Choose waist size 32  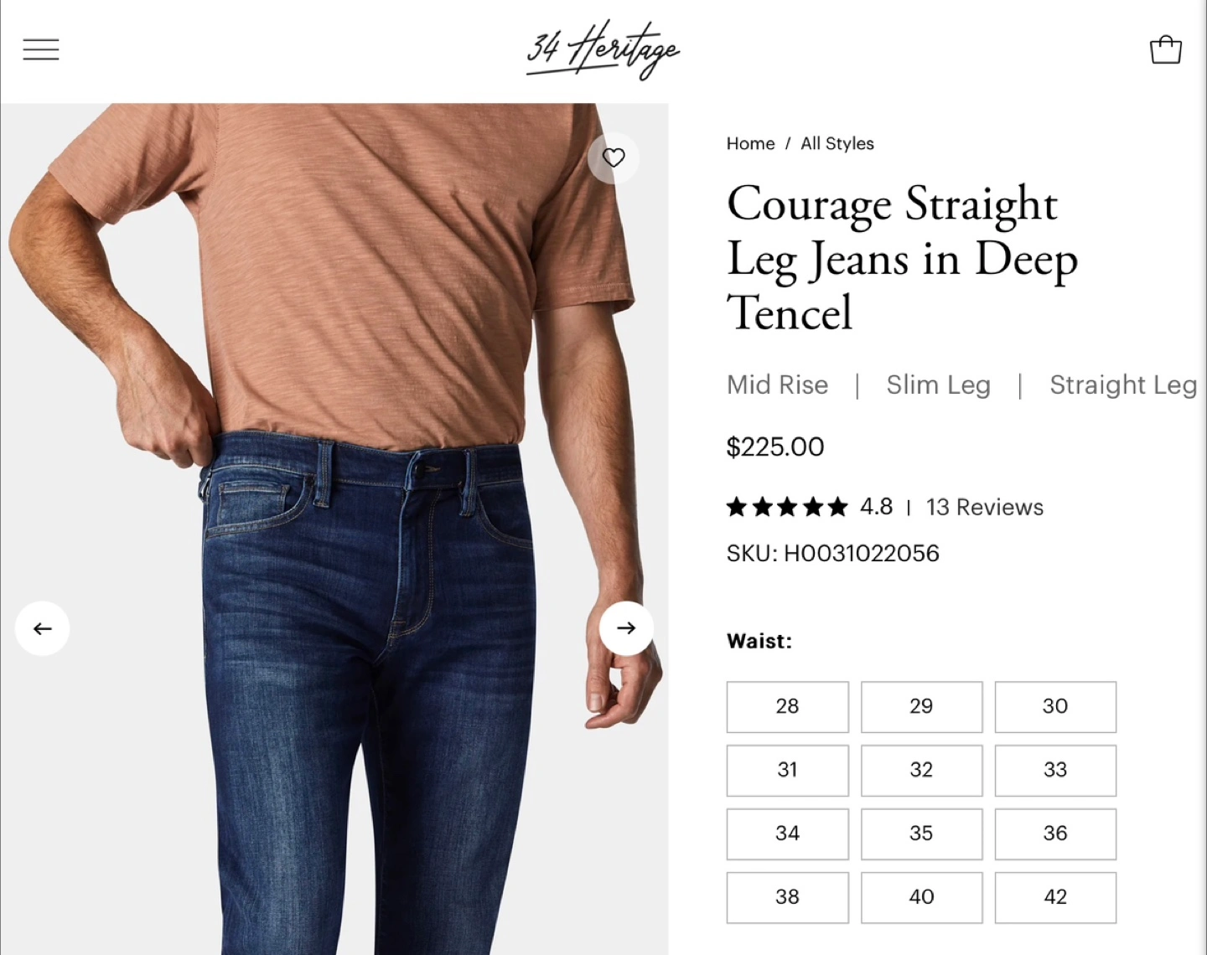click(x=921, y=770)
